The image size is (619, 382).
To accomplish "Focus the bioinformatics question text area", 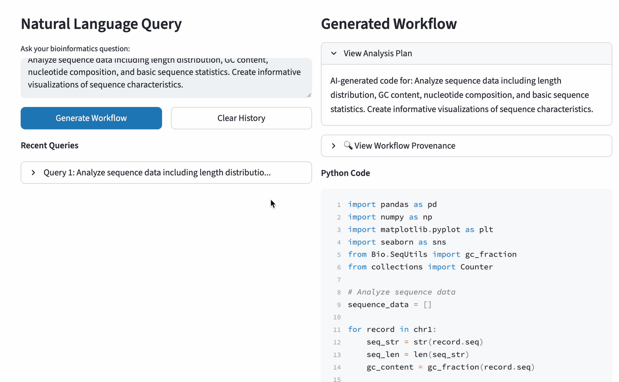I will click(166, 78).
